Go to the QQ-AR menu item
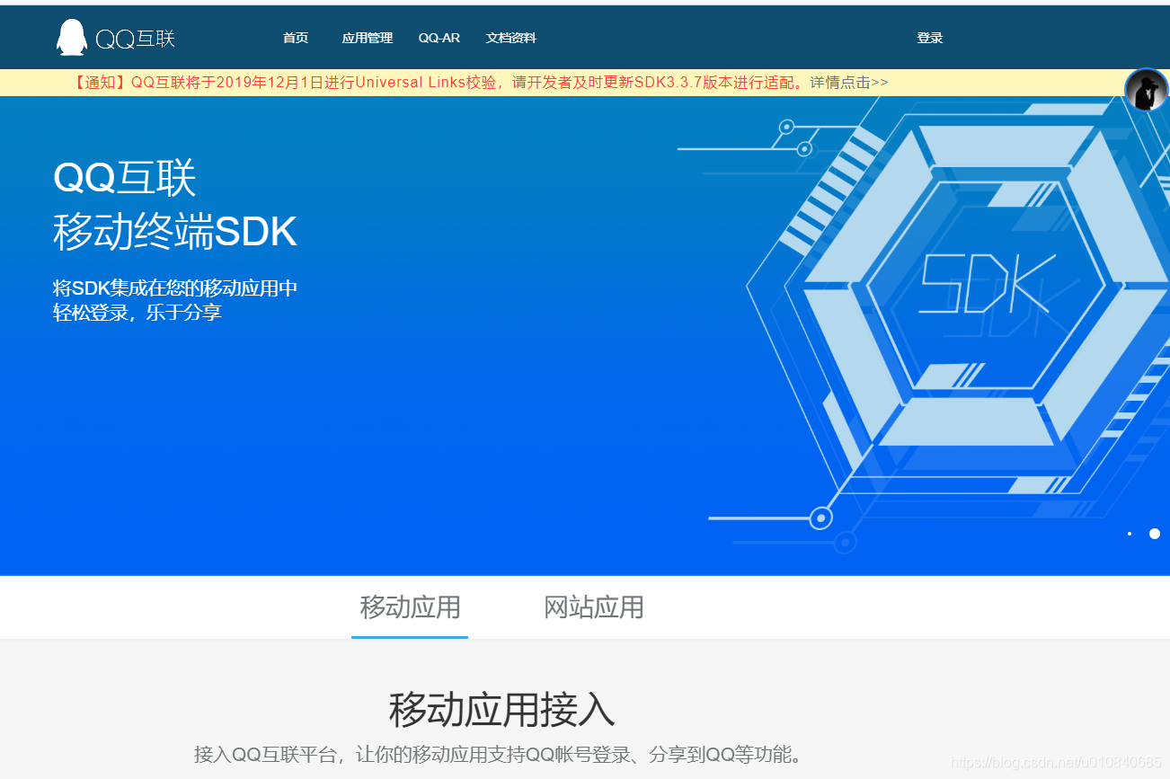The height and width of the screenshot is (779, 1170). click(x=439, y=38)
